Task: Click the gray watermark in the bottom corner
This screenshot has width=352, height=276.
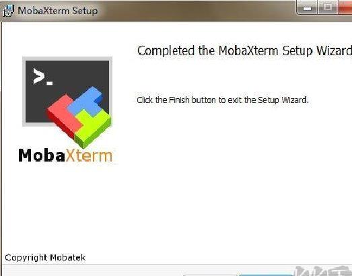Action: (323, 271)
